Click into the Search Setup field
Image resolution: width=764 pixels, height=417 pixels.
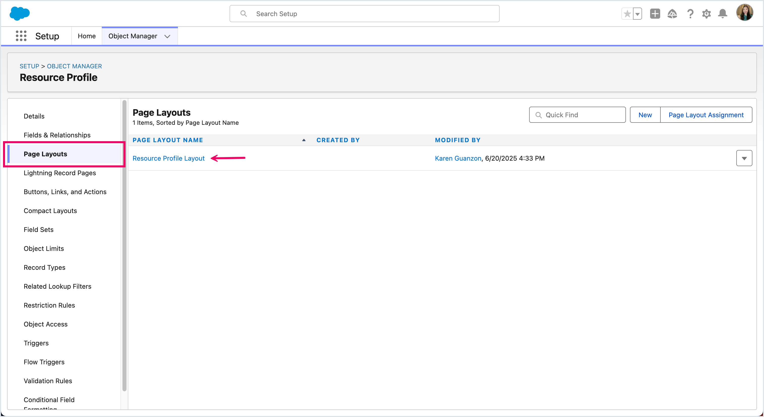[364, 14]
